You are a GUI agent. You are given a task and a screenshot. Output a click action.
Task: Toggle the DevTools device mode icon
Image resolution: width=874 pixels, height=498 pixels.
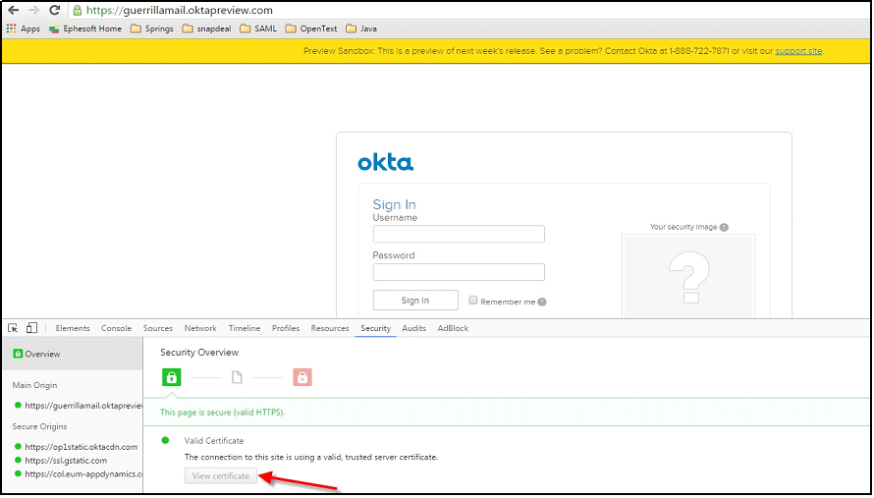click(31, 328)
